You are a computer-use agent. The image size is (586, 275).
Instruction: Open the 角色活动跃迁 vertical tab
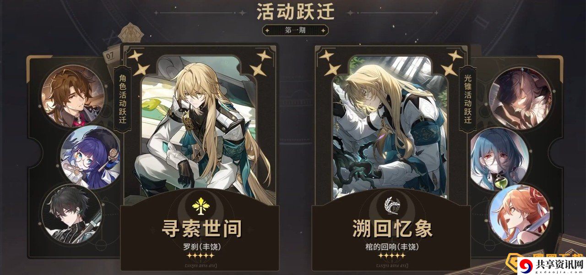pos(120,98)
